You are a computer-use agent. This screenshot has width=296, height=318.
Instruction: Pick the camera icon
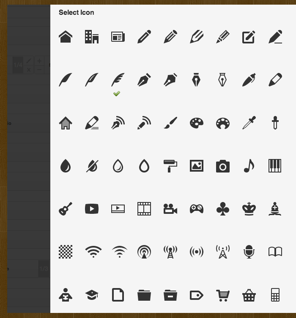[x=223, y=166]
